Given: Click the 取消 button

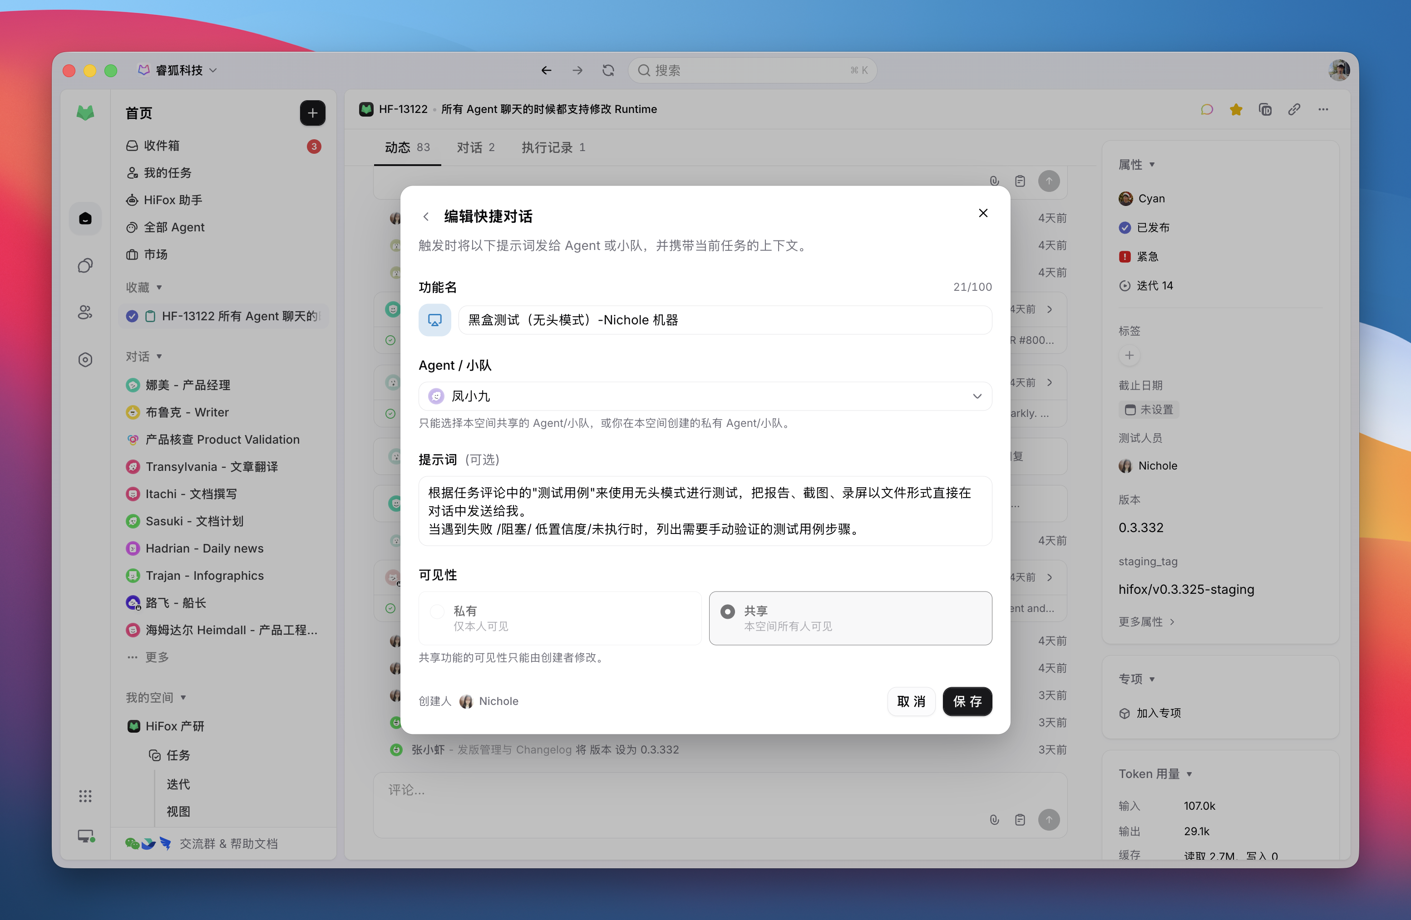Looking at the screenshot, I should [x=911, y=701].
